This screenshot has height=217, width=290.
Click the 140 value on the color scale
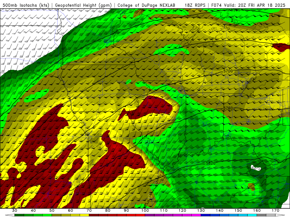(x=220, y=210)
